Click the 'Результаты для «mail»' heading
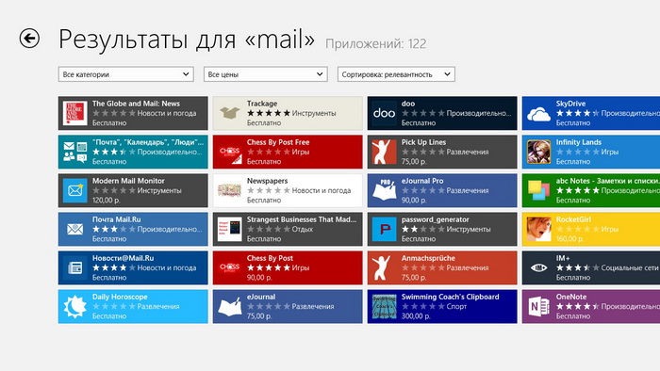Screen dimensions: 660x371 [187, 40]
